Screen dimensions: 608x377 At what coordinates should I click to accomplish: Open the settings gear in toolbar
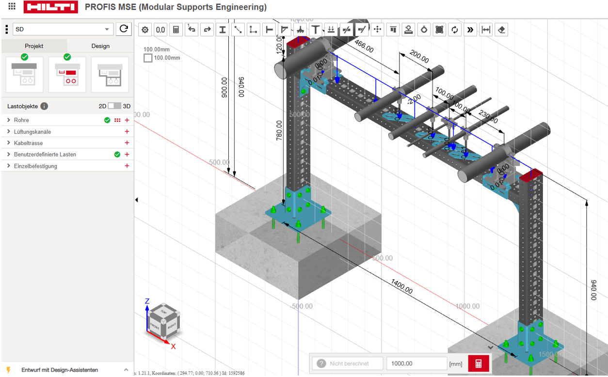[x=145, y=30]
